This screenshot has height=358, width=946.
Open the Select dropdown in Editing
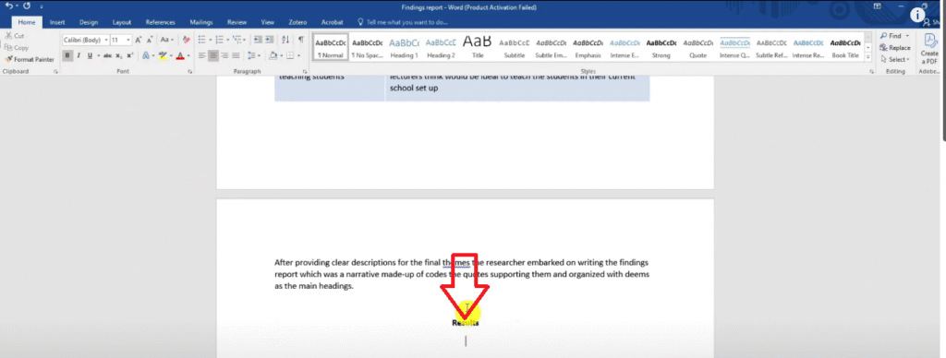tap(894, 59)
